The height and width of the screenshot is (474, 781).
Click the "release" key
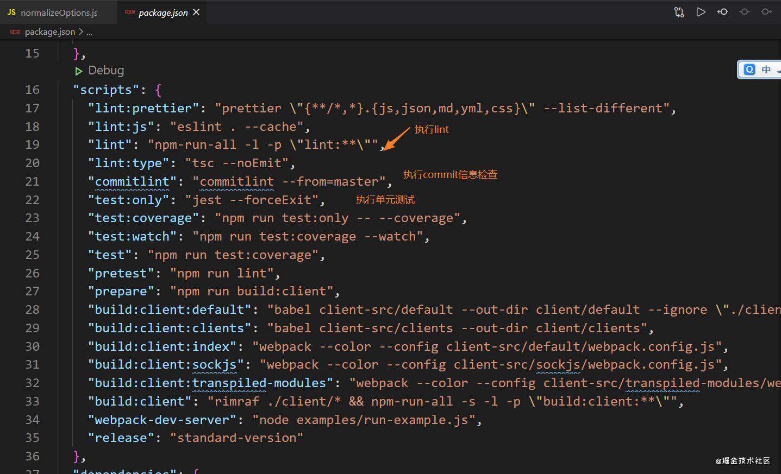coord(121,438)
